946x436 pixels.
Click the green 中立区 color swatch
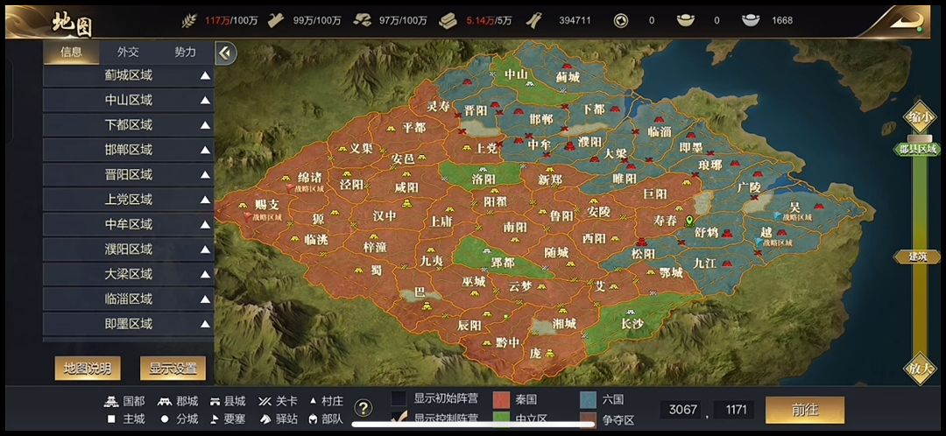point(502,418)
